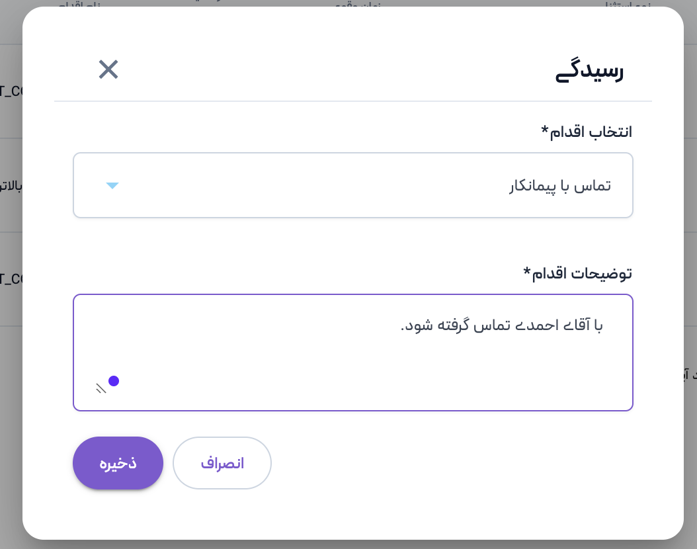Click the selected value تماس با پیمانکار
Image resolution: width=697 pixels, height=549 pixels.
pyautogui.click(x=559, y=186)
